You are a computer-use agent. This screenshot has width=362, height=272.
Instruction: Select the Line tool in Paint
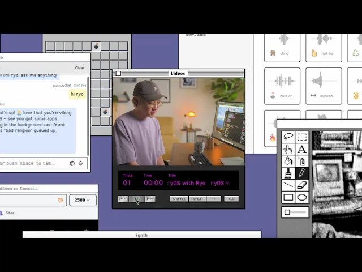click(x=288, y=185)
